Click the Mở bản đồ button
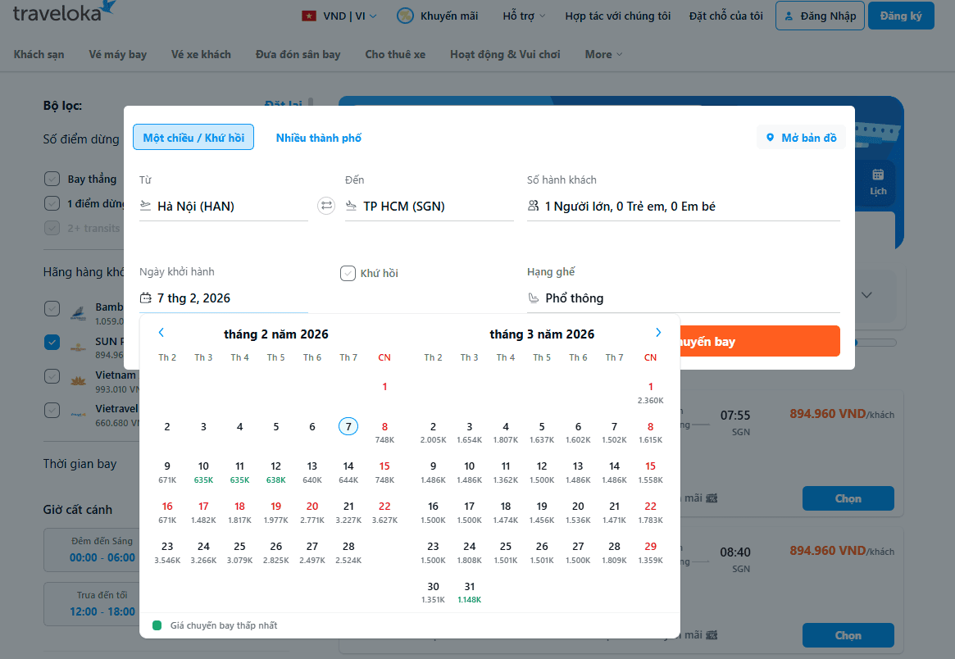The width and height of the screenshot is (955, 659). click(801, 138)
